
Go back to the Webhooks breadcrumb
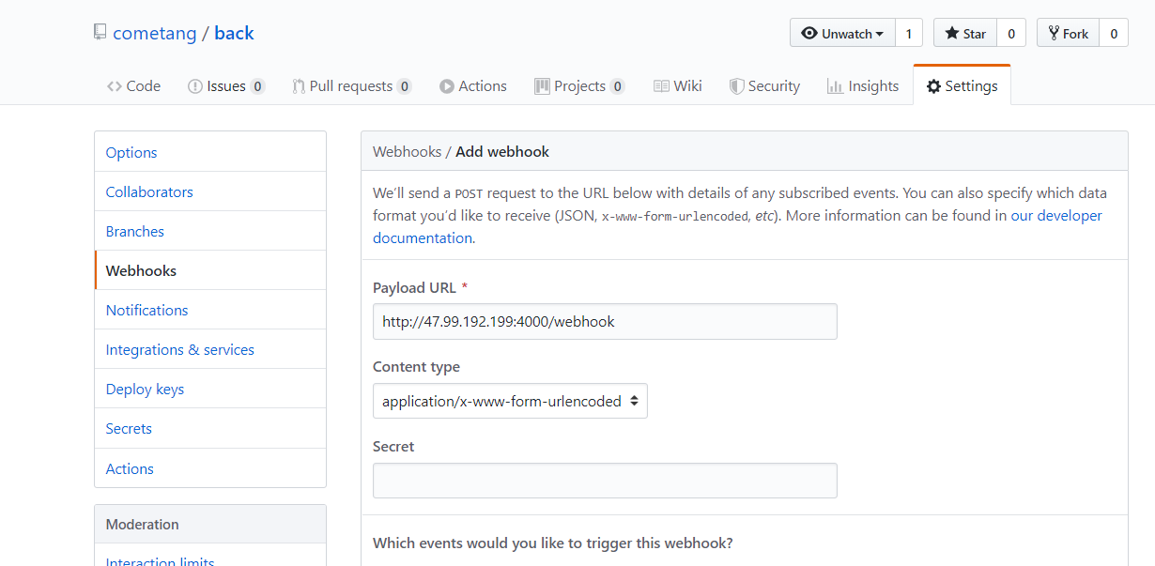point(407,151)
